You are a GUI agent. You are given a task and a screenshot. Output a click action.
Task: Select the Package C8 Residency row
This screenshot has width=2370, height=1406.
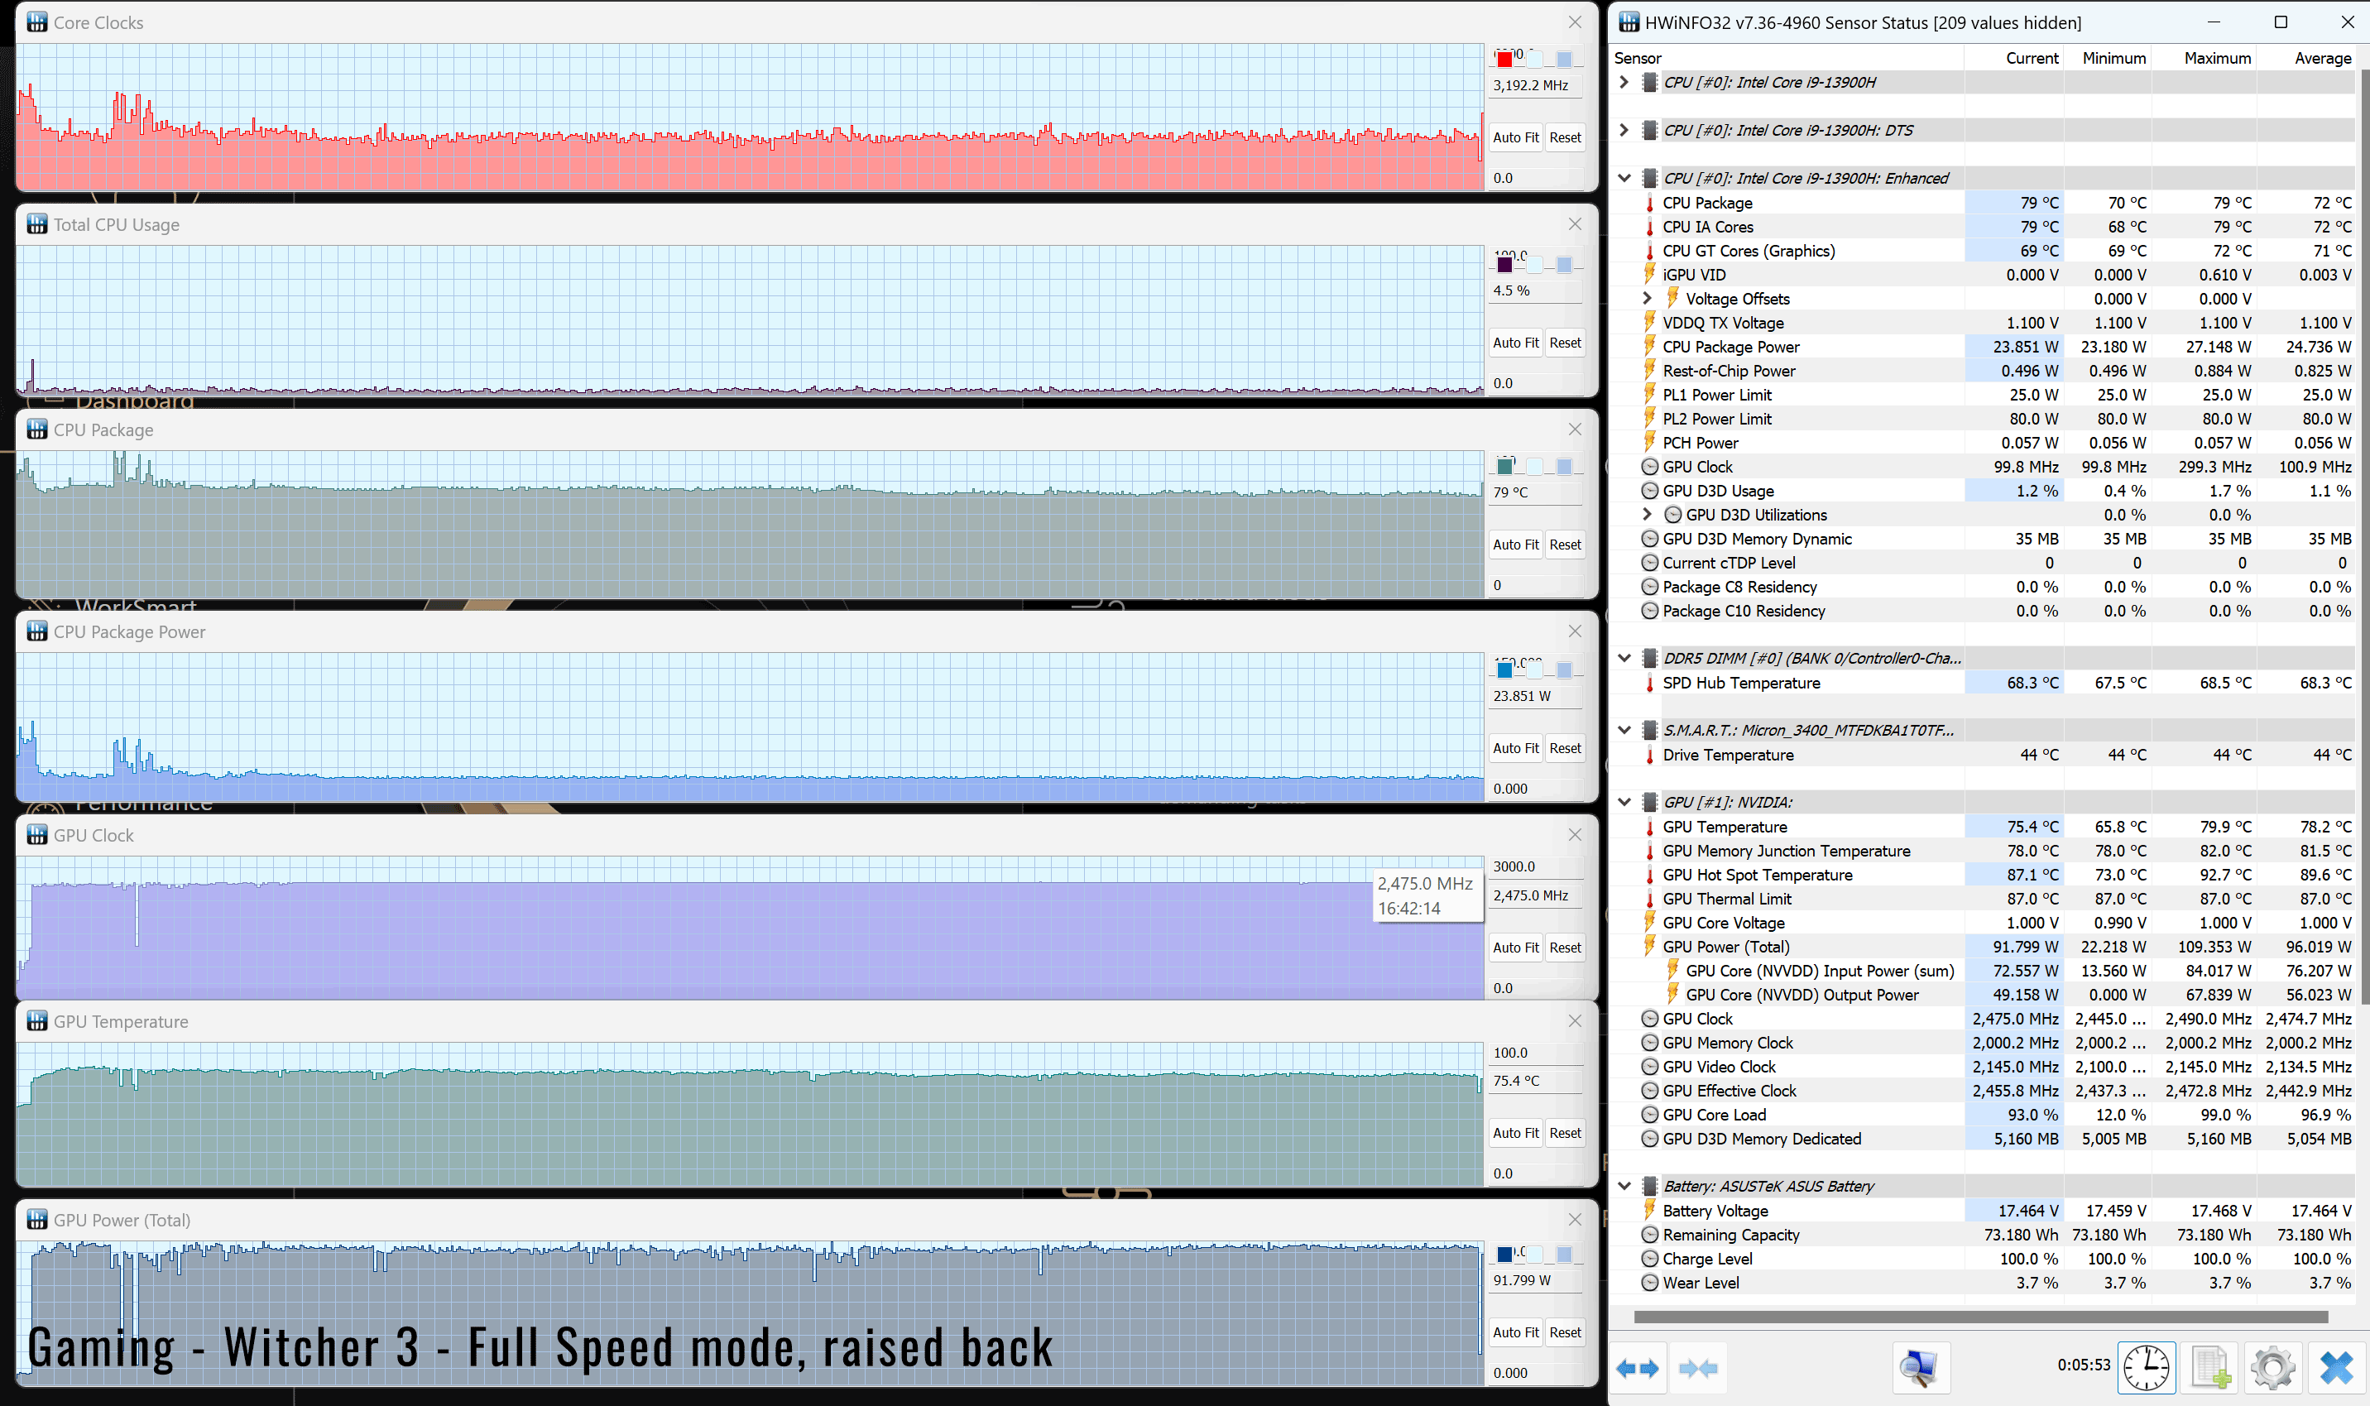coord(1983,588)
